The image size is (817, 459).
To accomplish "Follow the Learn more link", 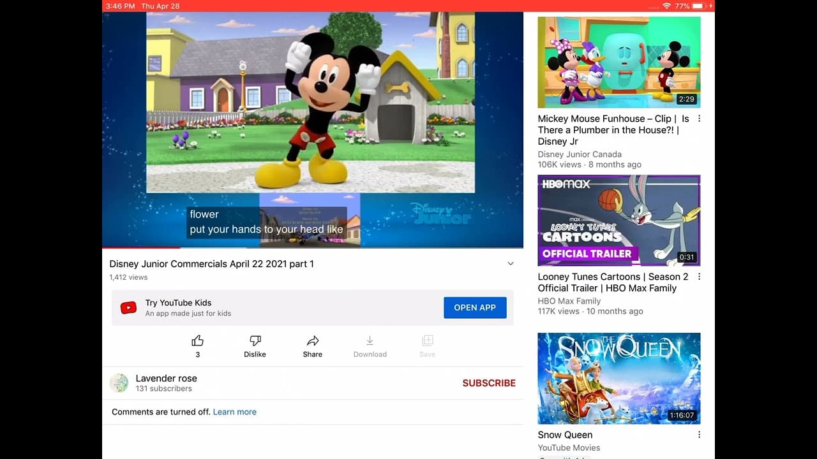I will (x=235, y=412).
